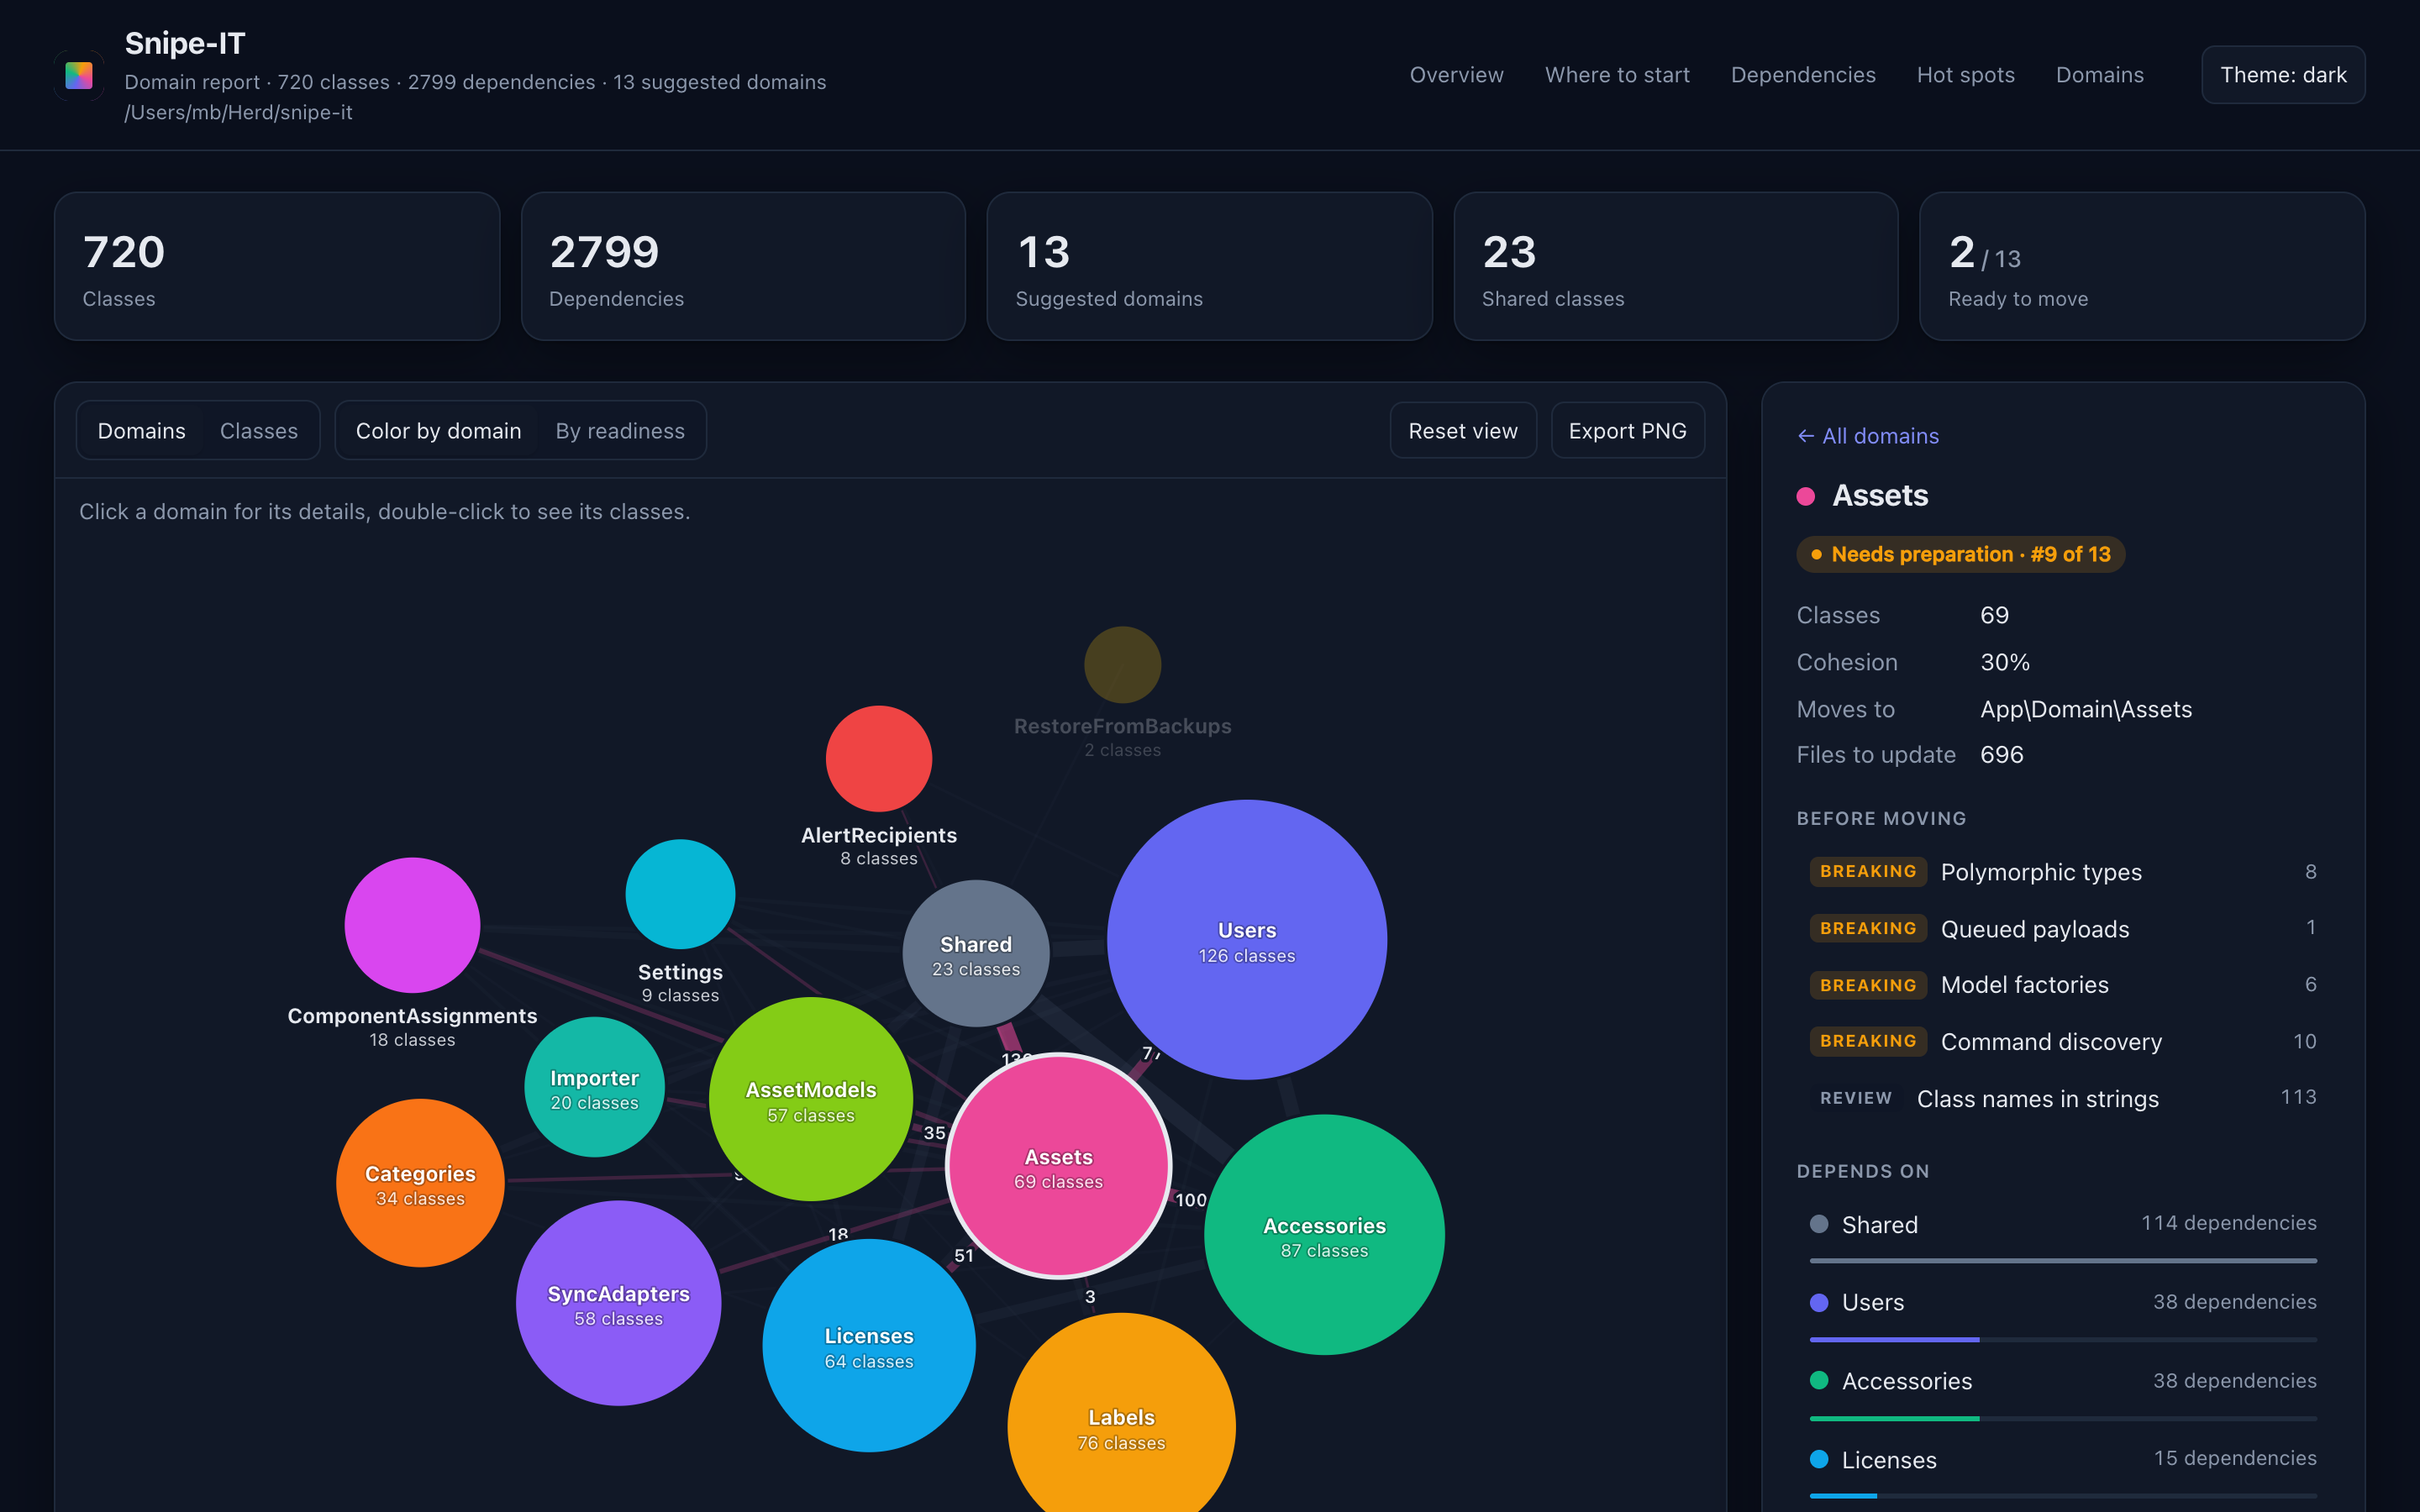Click the Export PNG button
This screenshot has height=1512, width=2420.
[x=1627, y=431]
